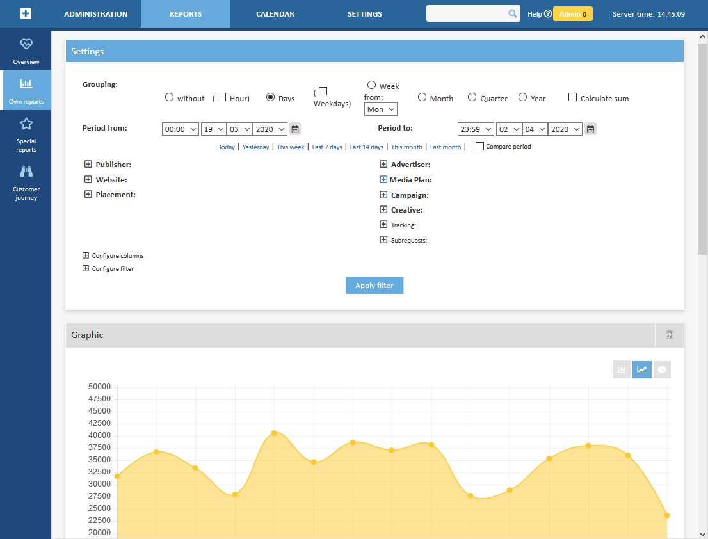Collapse the Graphic panel icon
The width and height of the screenshot is (708, 539).
[x=670, y=335]
